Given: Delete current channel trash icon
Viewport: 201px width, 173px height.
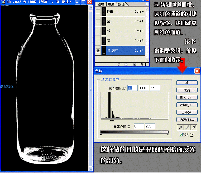Looking at the screenshot, I should 142,65.
